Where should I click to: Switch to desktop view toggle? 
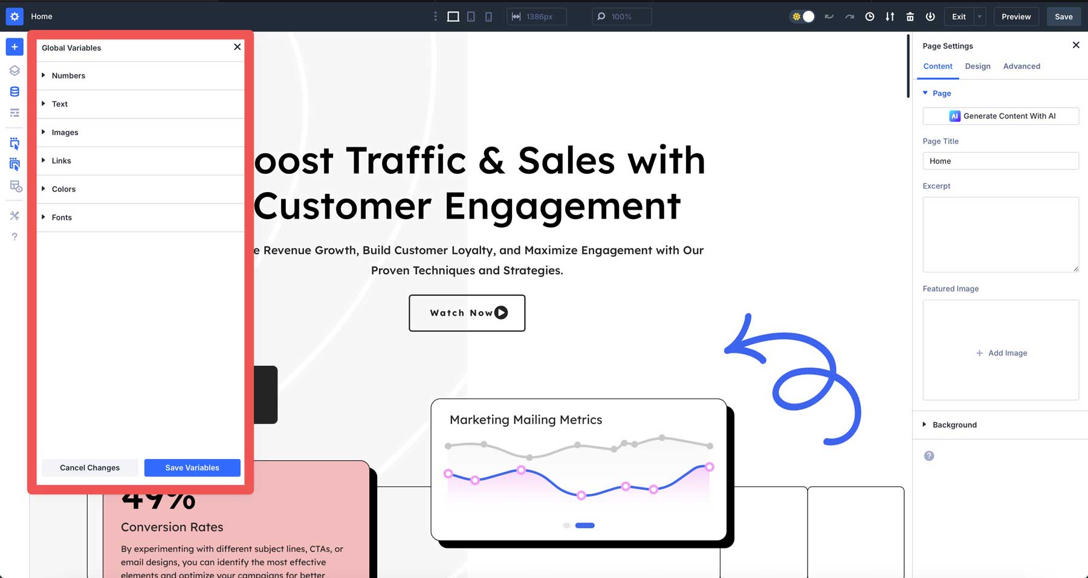[452, 16]
